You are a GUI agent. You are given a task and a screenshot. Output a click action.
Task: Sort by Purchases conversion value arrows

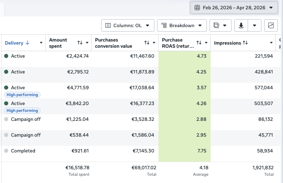tap(147, 43)
